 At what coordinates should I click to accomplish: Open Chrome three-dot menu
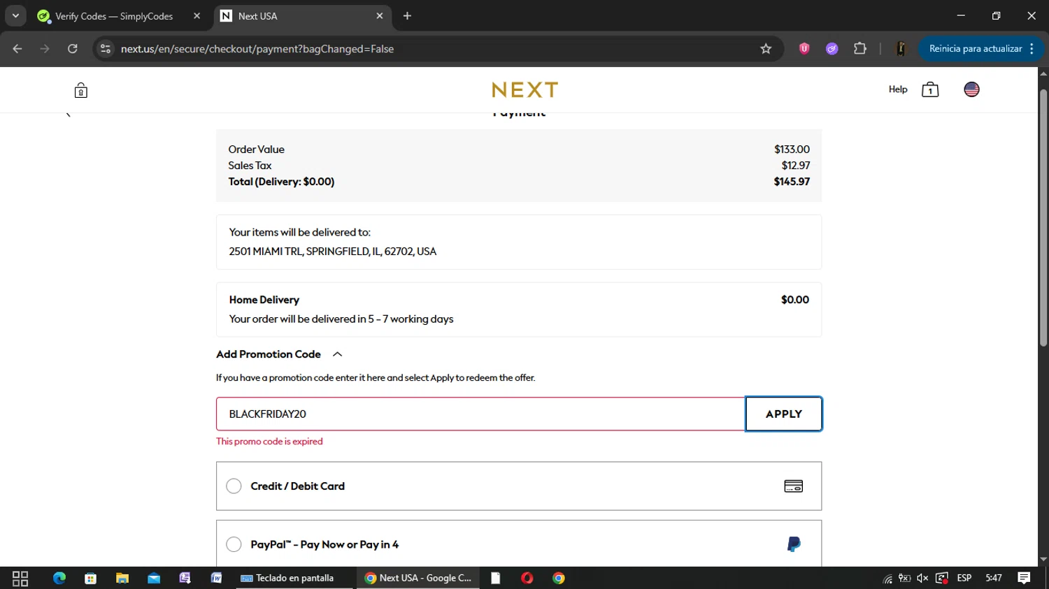[x=1032, y=49]
